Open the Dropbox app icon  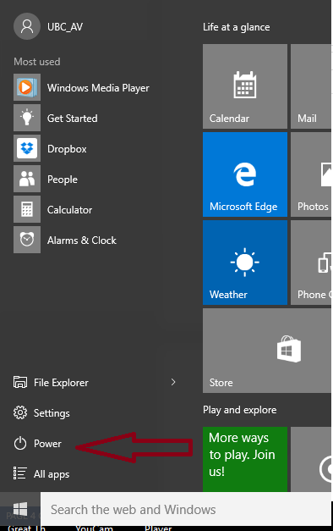(27, 148)
